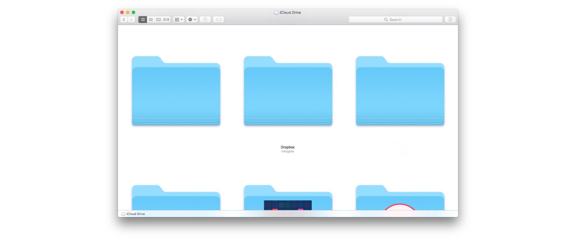This screenshot has height=240, width=576.
Task: Switch to Cover Flow view
Action: point(166,20)
